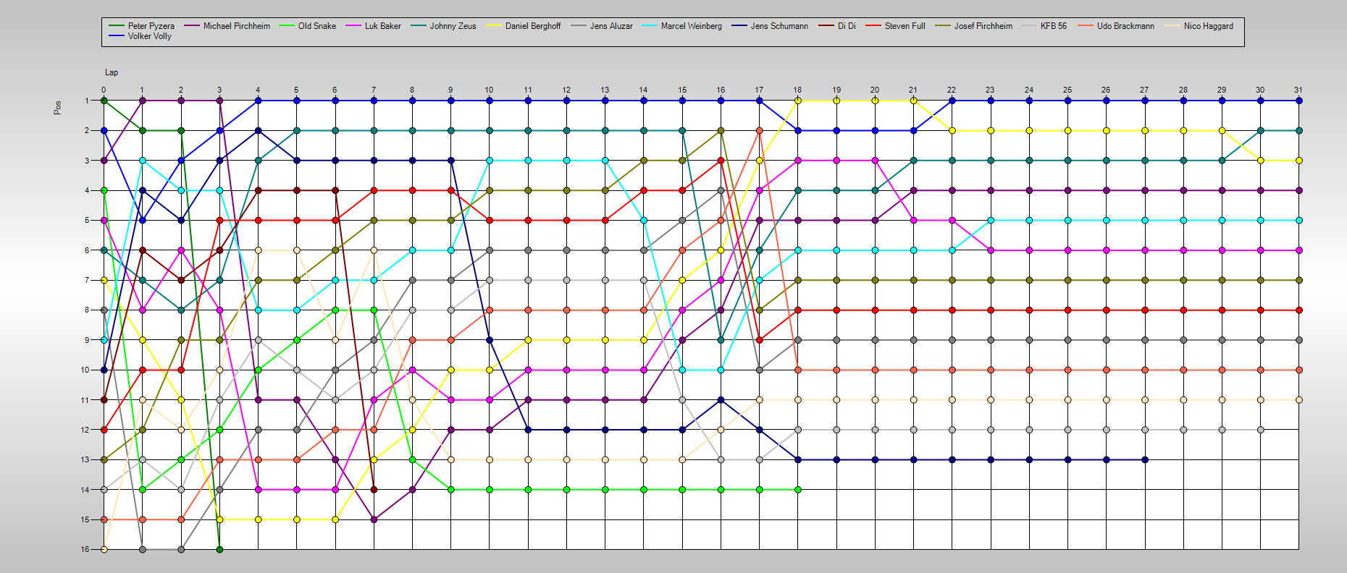The image size is (1347, 573).
Task: Click position axis label 11
Action: pyautogui.click(x=85, y=399)
